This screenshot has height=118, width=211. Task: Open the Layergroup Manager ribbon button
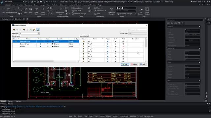pyautogui.click(x=111, y=11)
